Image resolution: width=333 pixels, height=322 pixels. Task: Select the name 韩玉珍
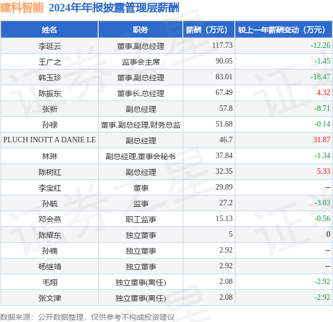coord(50,78)
